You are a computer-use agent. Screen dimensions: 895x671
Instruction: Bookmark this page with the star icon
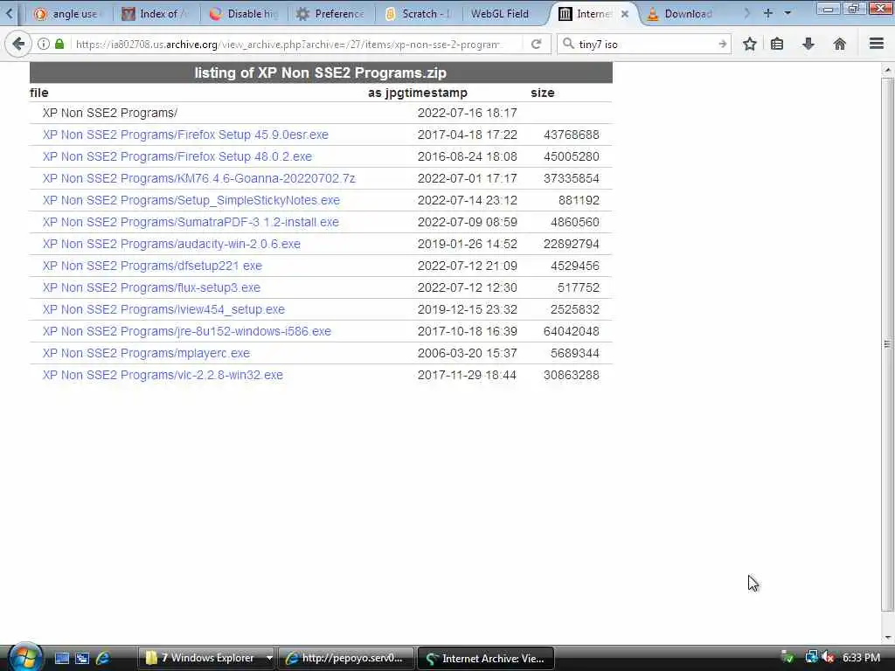coord(749,44)
